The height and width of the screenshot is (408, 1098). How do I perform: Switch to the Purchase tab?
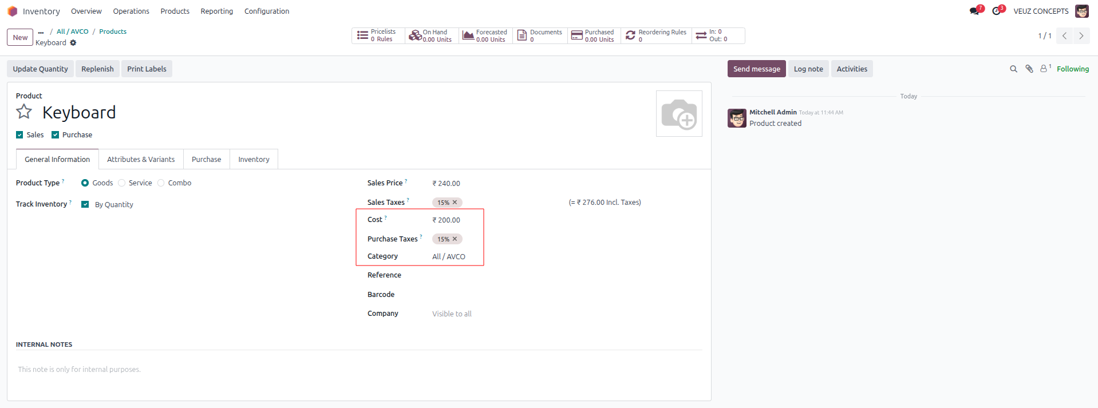point(206,159)
